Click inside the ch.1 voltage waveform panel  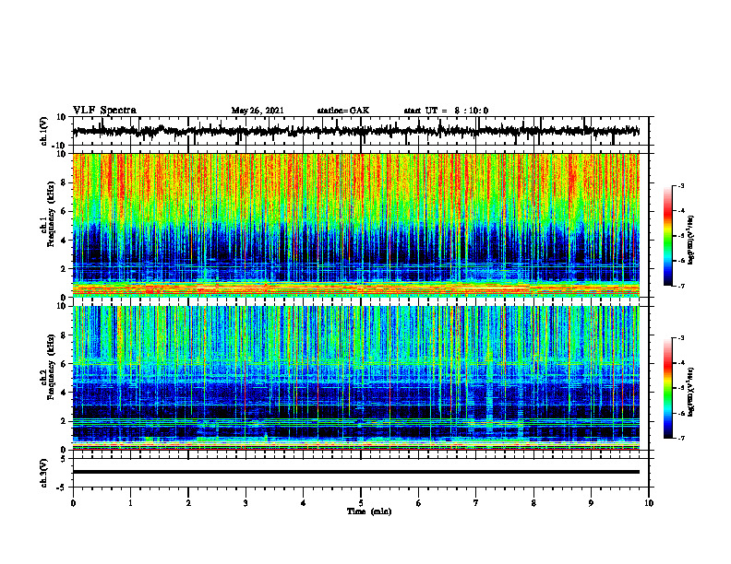pos(361,131)
